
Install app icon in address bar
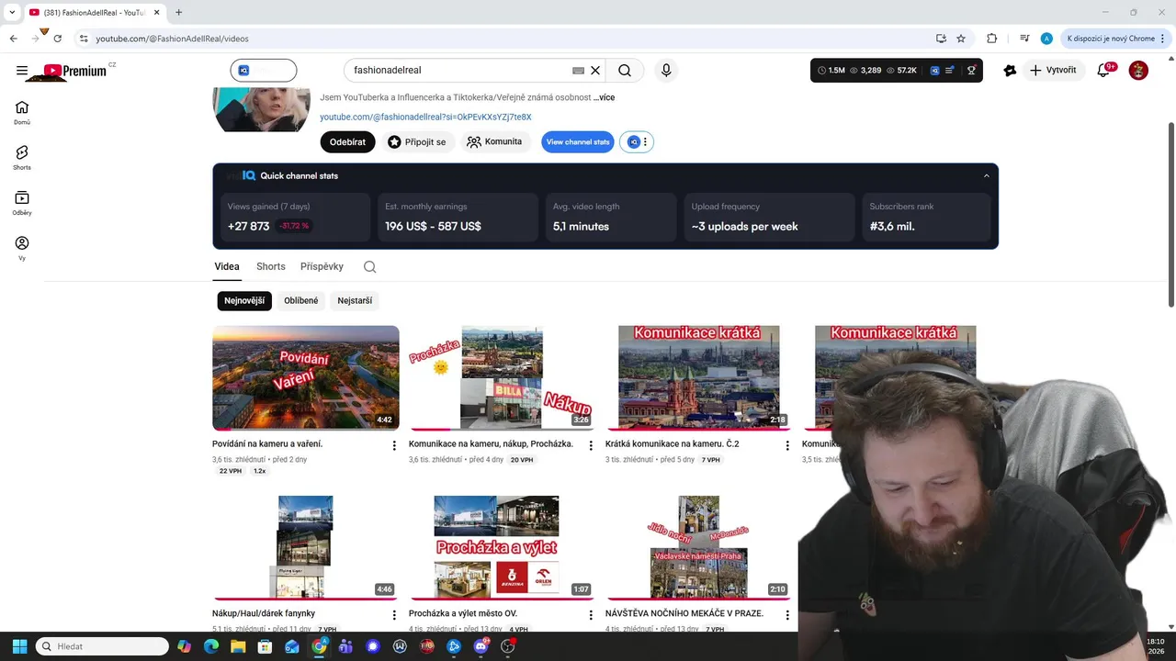point(941,39)
